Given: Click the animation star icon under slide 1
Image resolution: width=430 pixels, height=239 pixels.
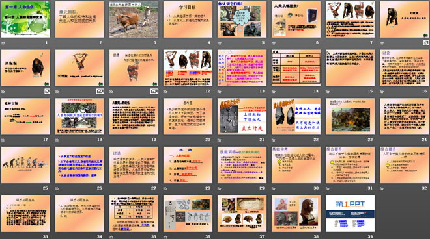Looking at the screenshot, I should [x=3, y=43].
